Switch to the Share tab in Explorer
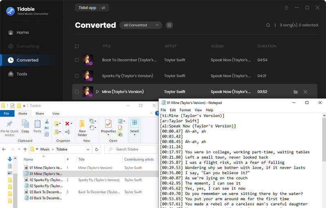 (x=40, y=113)
